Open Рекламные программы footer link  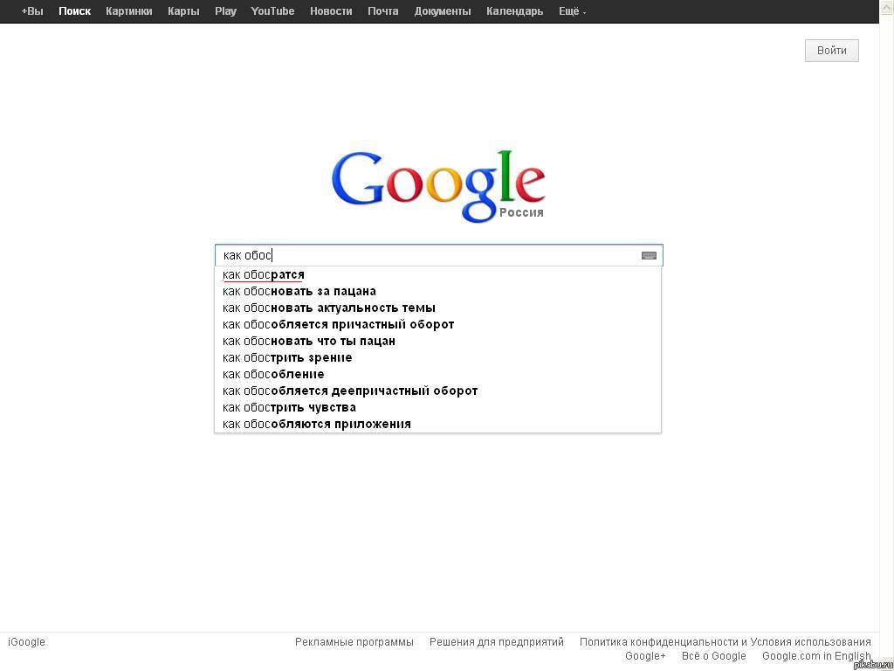click(354, 642)
